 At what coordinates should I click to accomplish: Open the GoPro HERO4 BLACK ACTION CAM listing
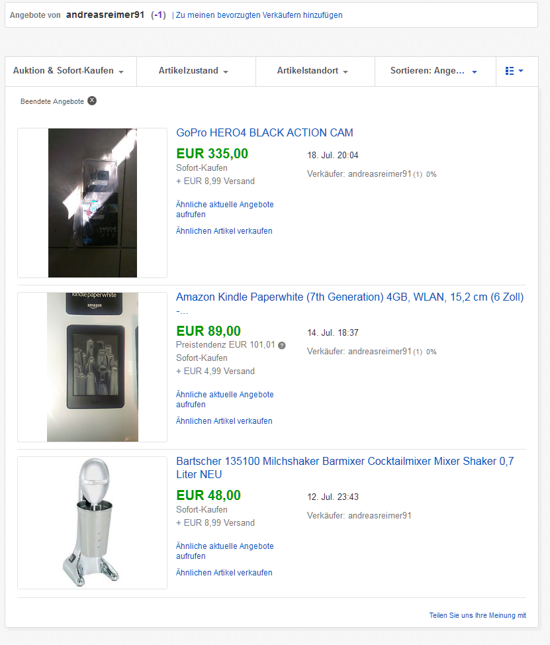click(264, 132)
